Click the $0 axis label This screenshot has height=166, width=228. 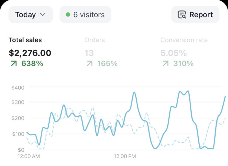tap(21, 150)
